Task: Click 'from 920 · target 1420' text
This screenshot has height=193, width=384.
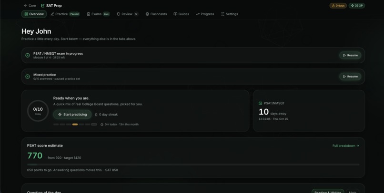Action: 64,158
